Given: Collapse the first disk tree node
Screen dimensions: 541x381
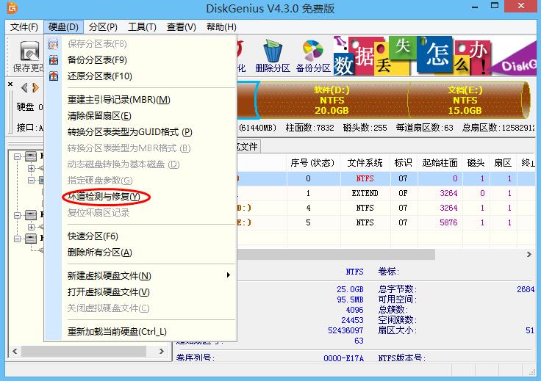Looking at the screenshot, I should tap(17, 157).
